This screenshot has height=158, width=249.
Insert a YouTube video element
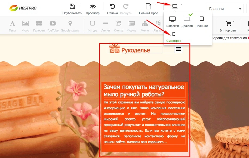coord(53,26)
